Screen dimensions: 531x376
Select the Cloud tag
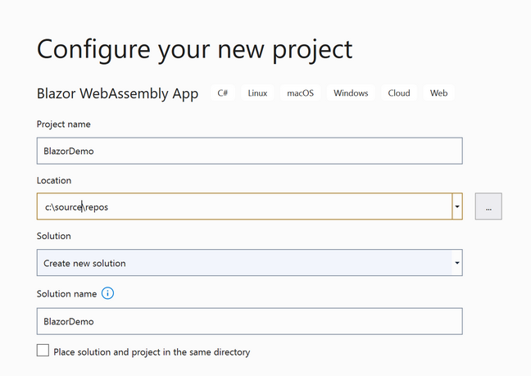click(x=399, y=93)
